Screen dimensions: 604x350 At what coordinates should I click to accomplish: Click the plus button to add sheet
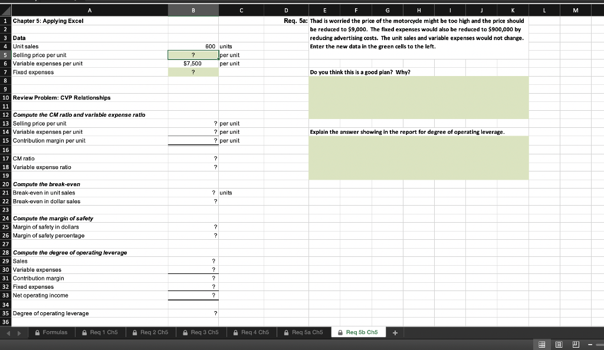coord(395,332)
